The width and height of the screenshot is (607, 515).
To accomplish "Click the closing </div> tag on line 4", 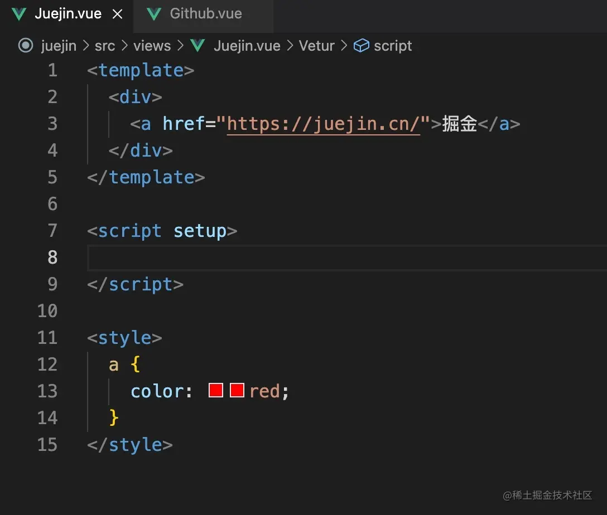I will point(141,150).
